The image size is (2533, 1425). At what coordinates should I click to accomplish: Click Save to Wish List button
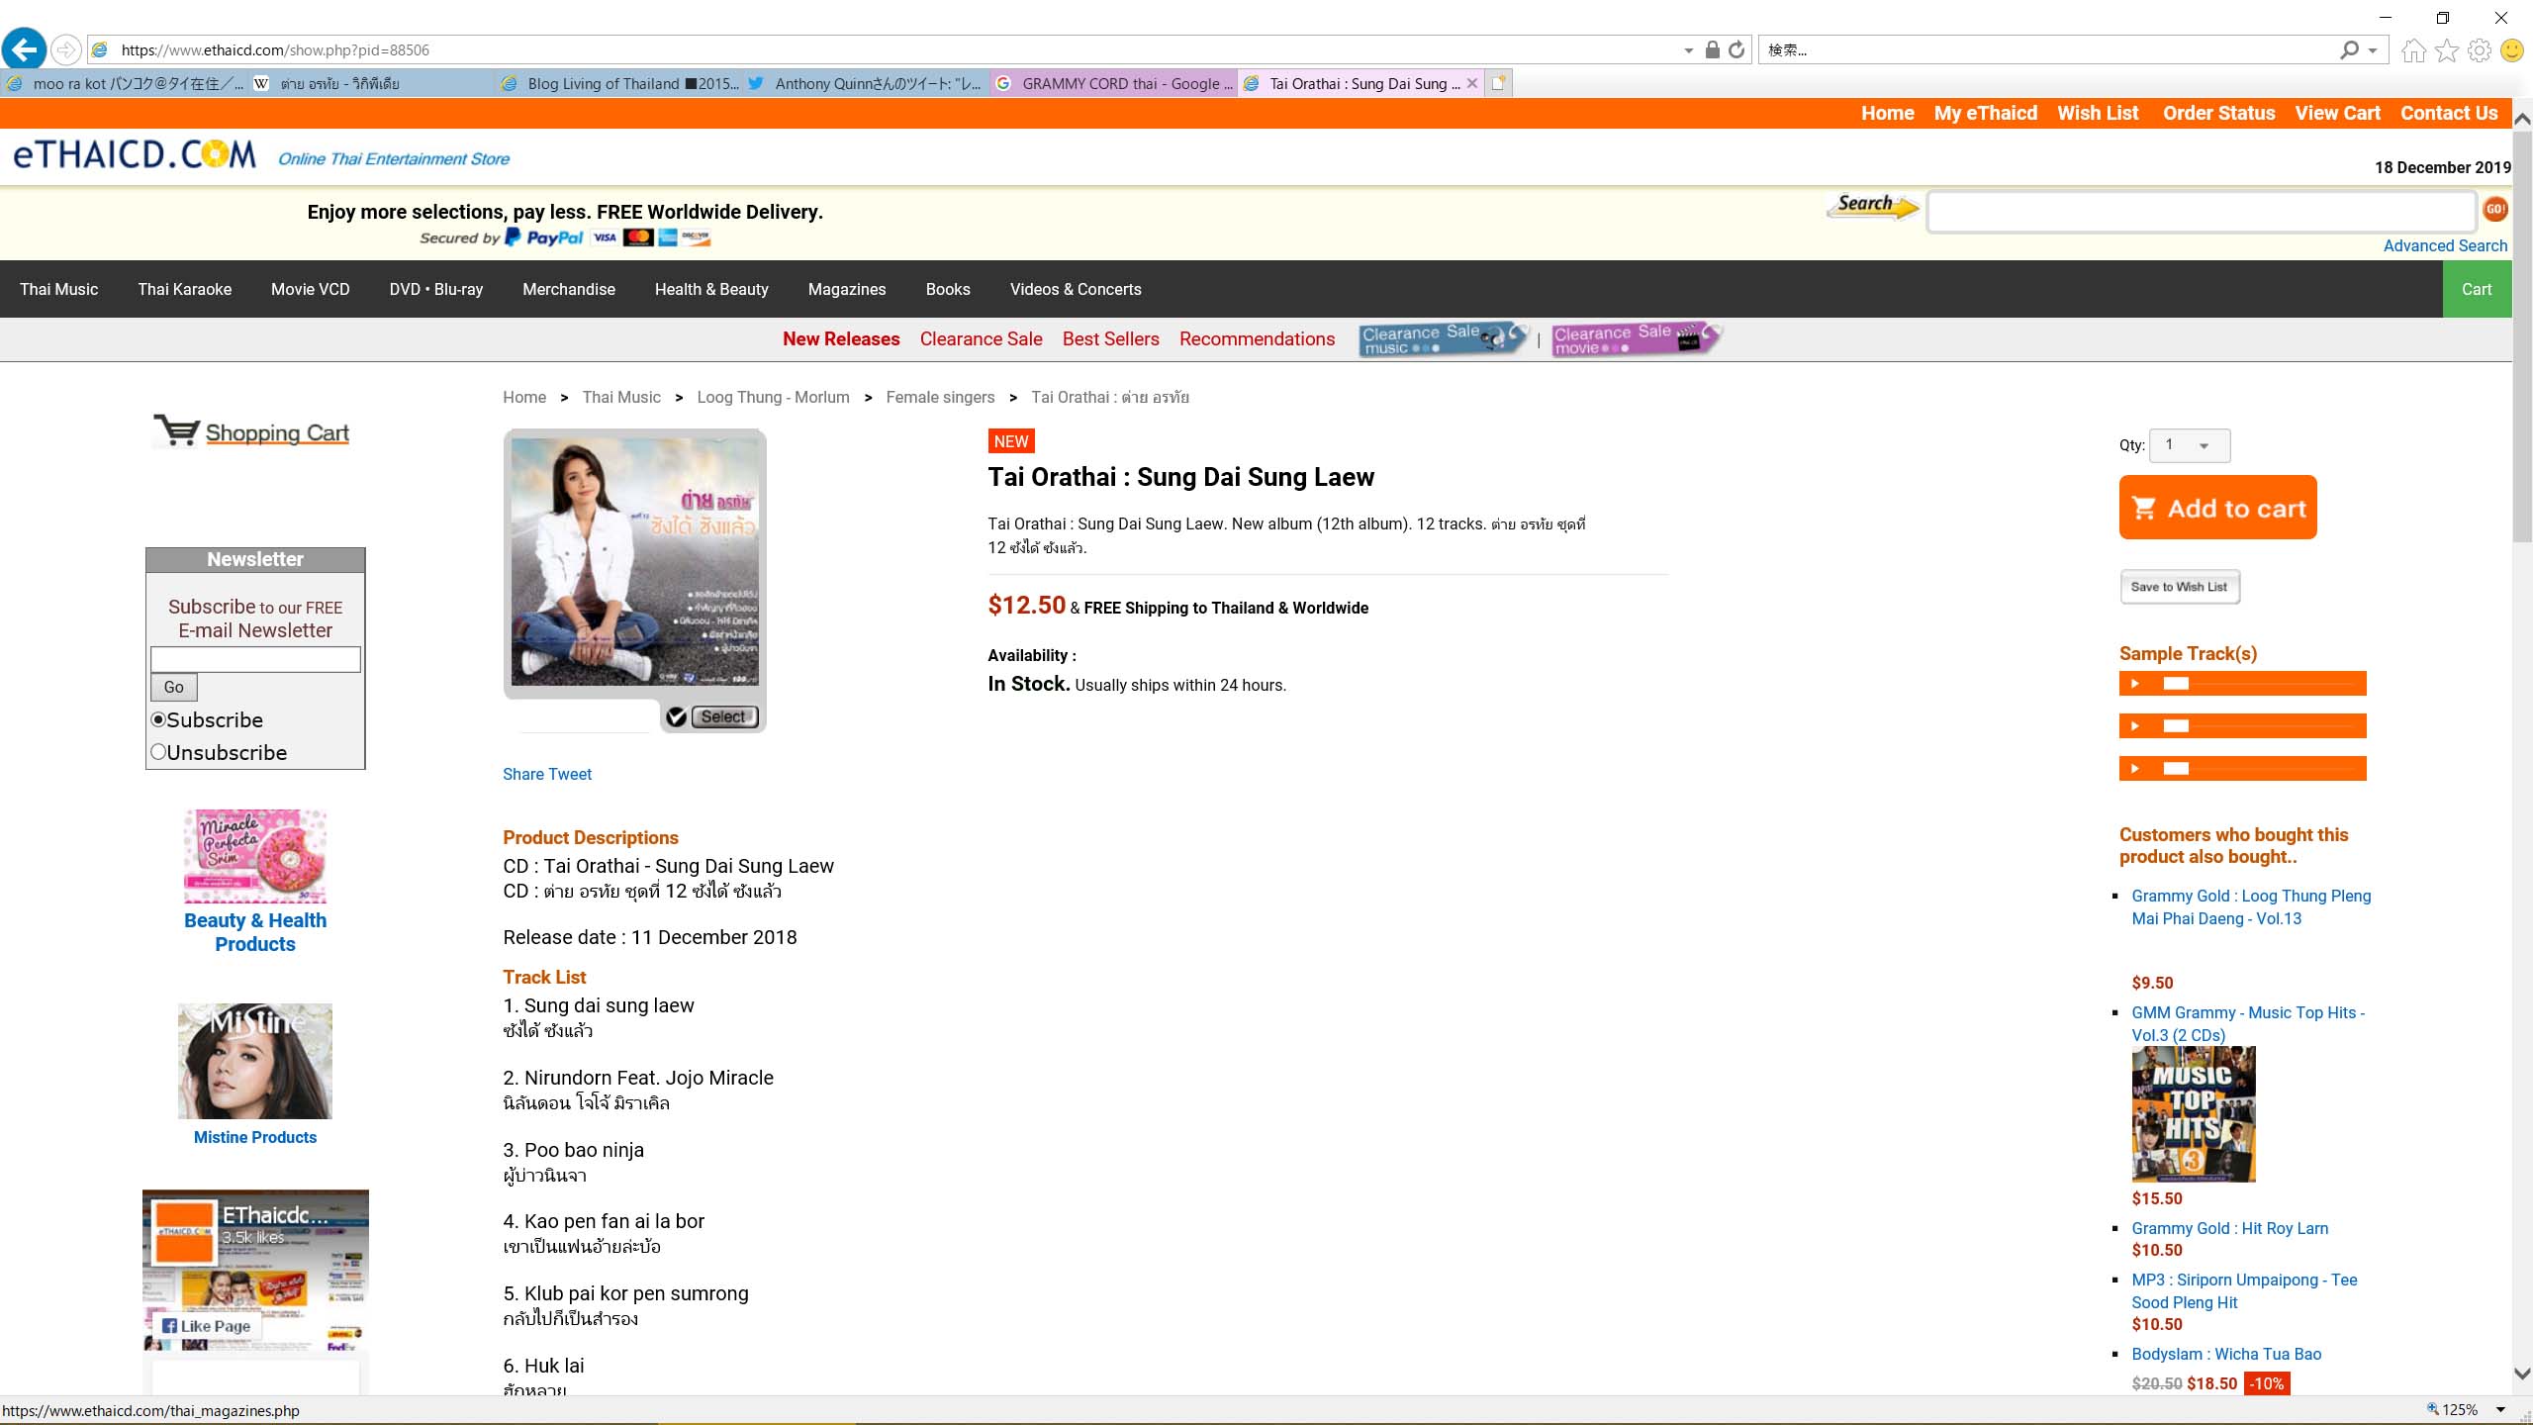(2179, 587)
